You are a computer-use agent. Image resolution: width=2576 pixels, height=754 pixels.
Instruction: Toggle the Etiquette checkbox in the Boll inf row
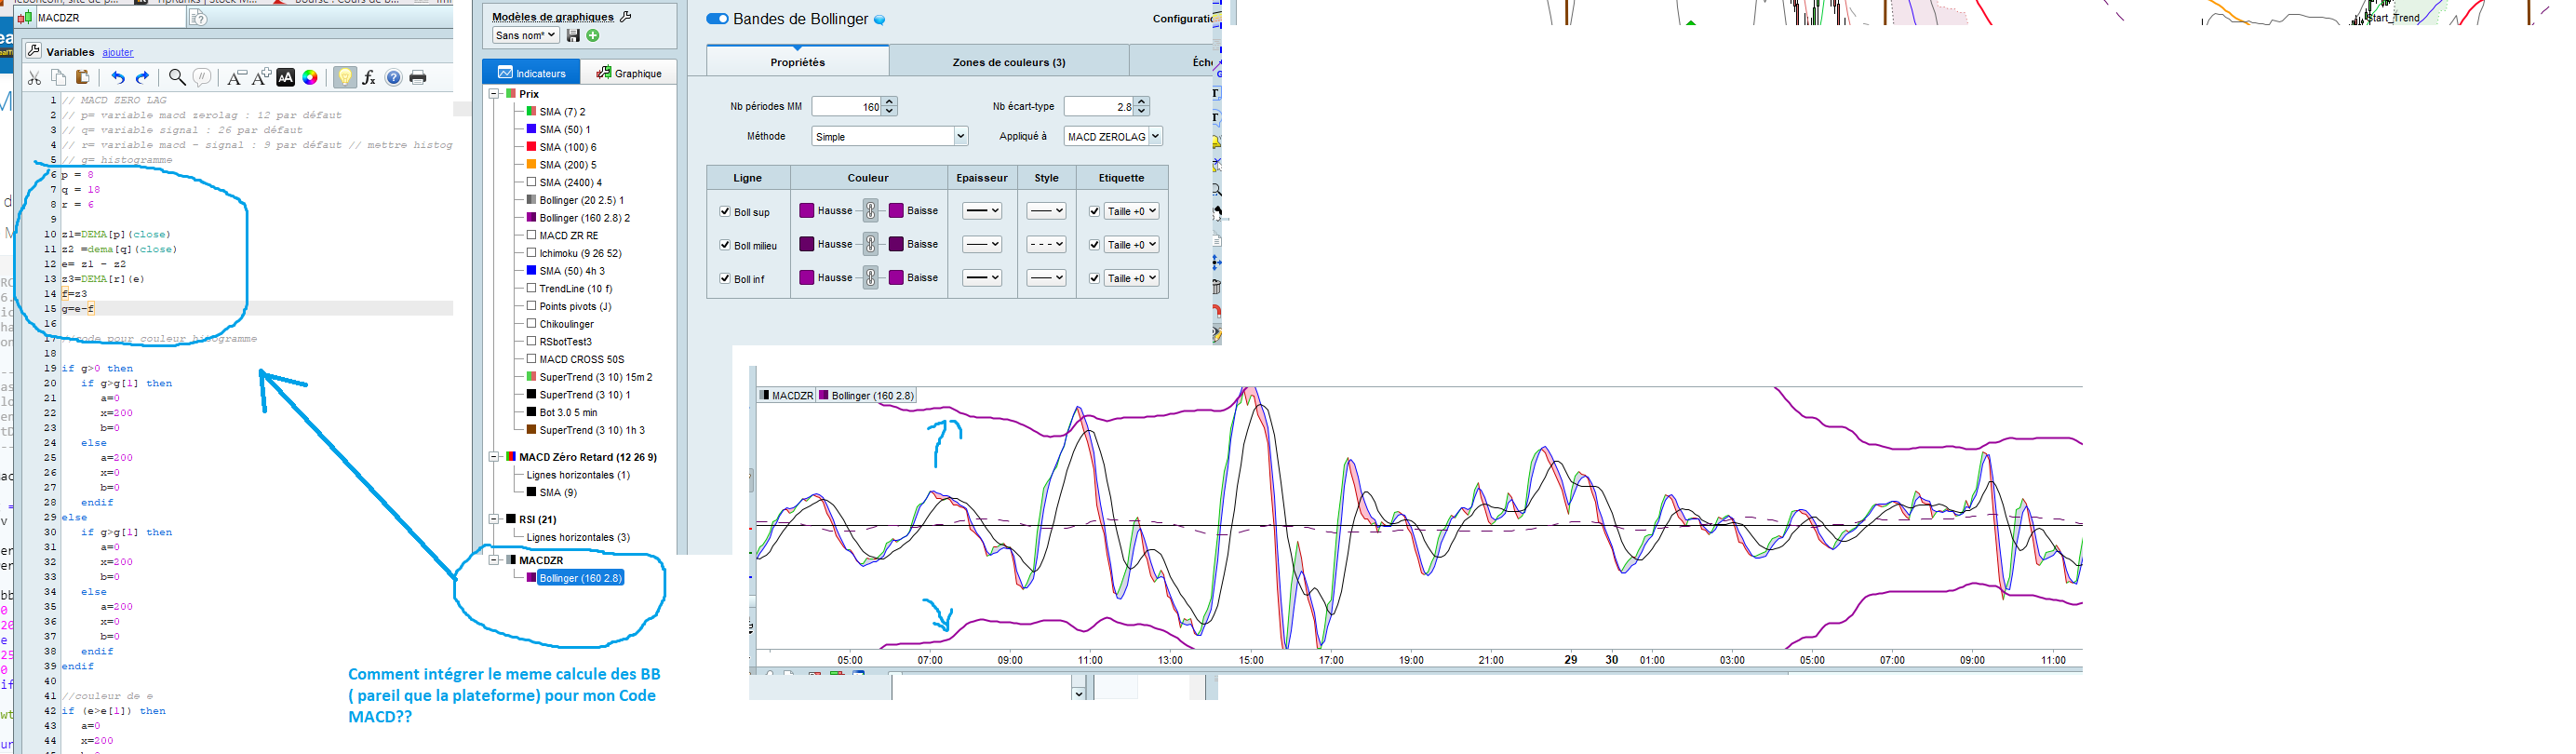click(1094, 278)
